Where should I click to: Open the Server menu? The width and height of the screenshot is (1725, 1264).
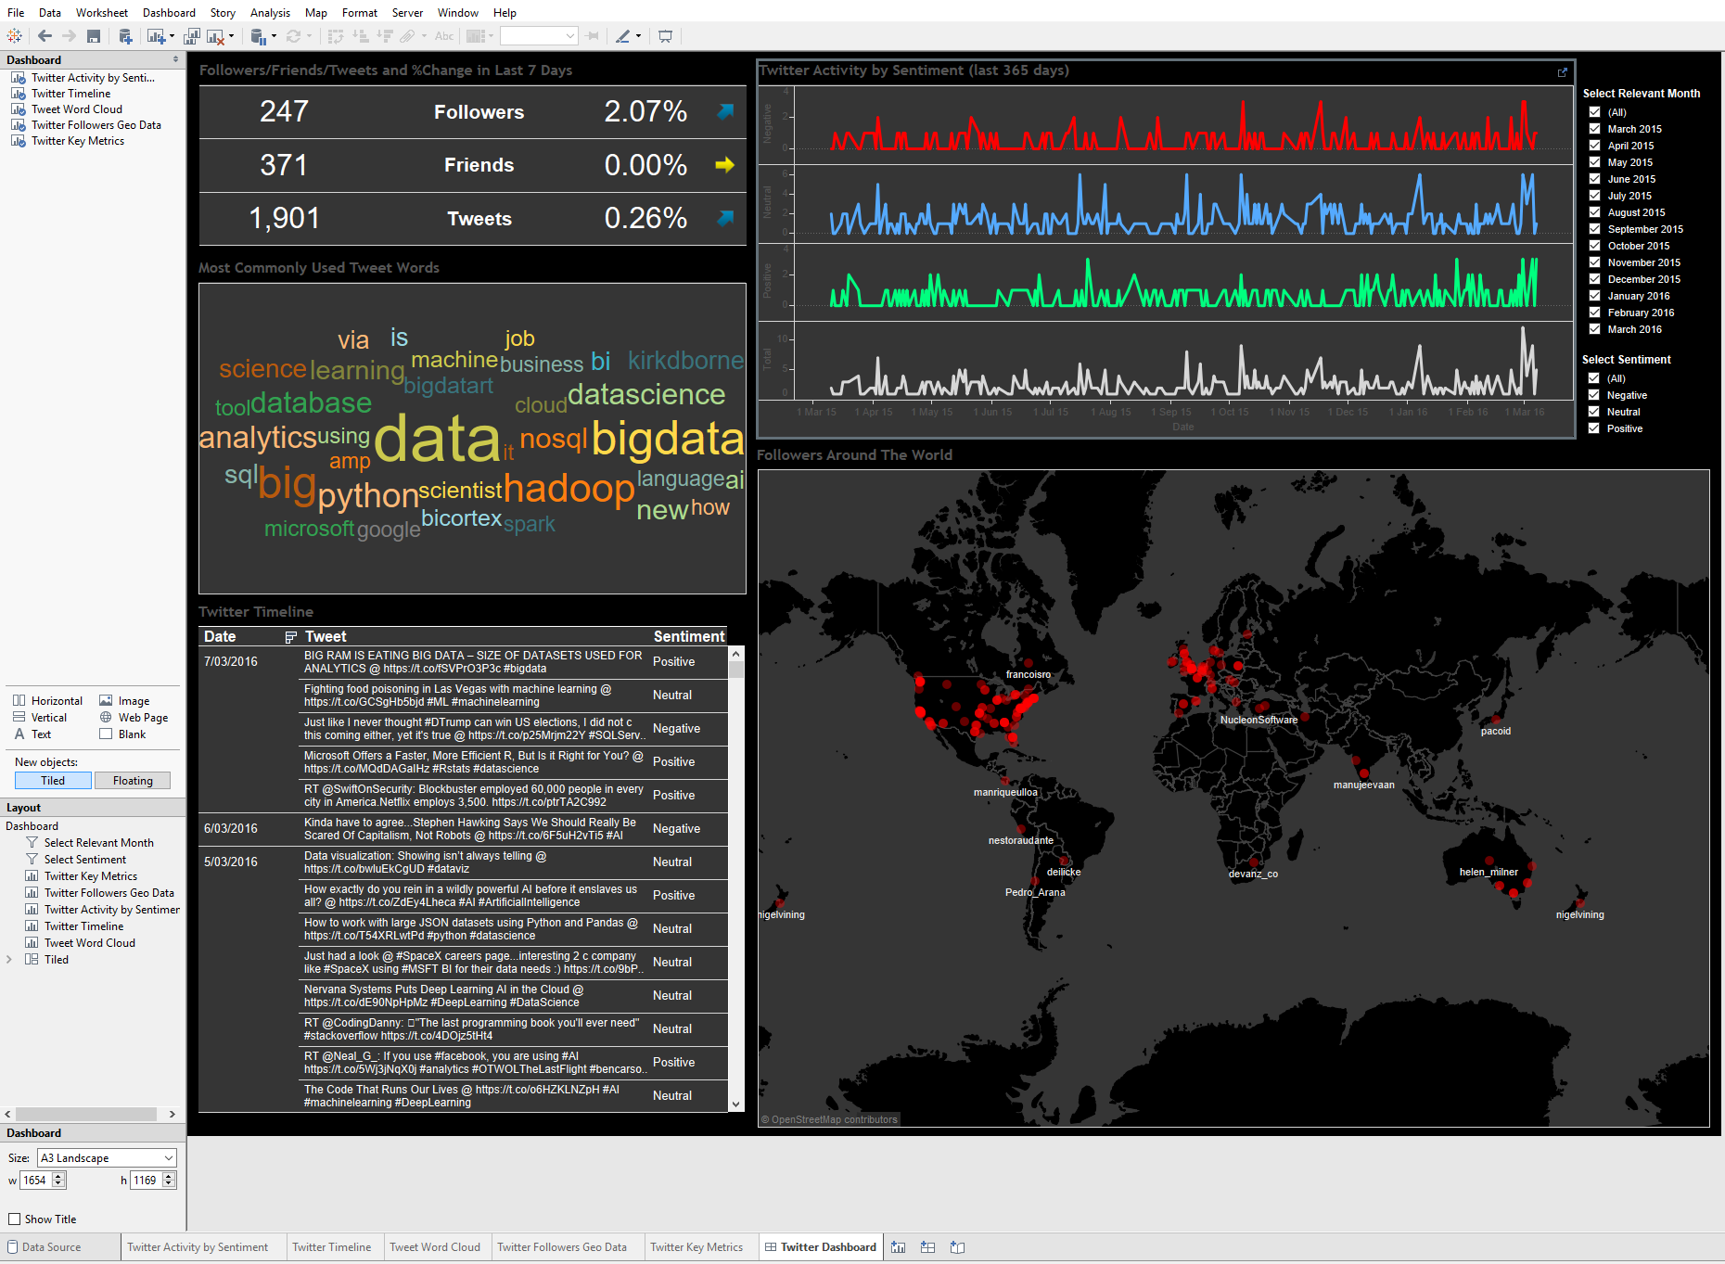coord(407,13)
